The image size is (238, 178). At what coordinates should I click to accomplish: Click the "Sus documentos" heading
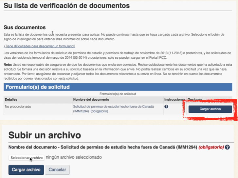(x=25, y=27)
